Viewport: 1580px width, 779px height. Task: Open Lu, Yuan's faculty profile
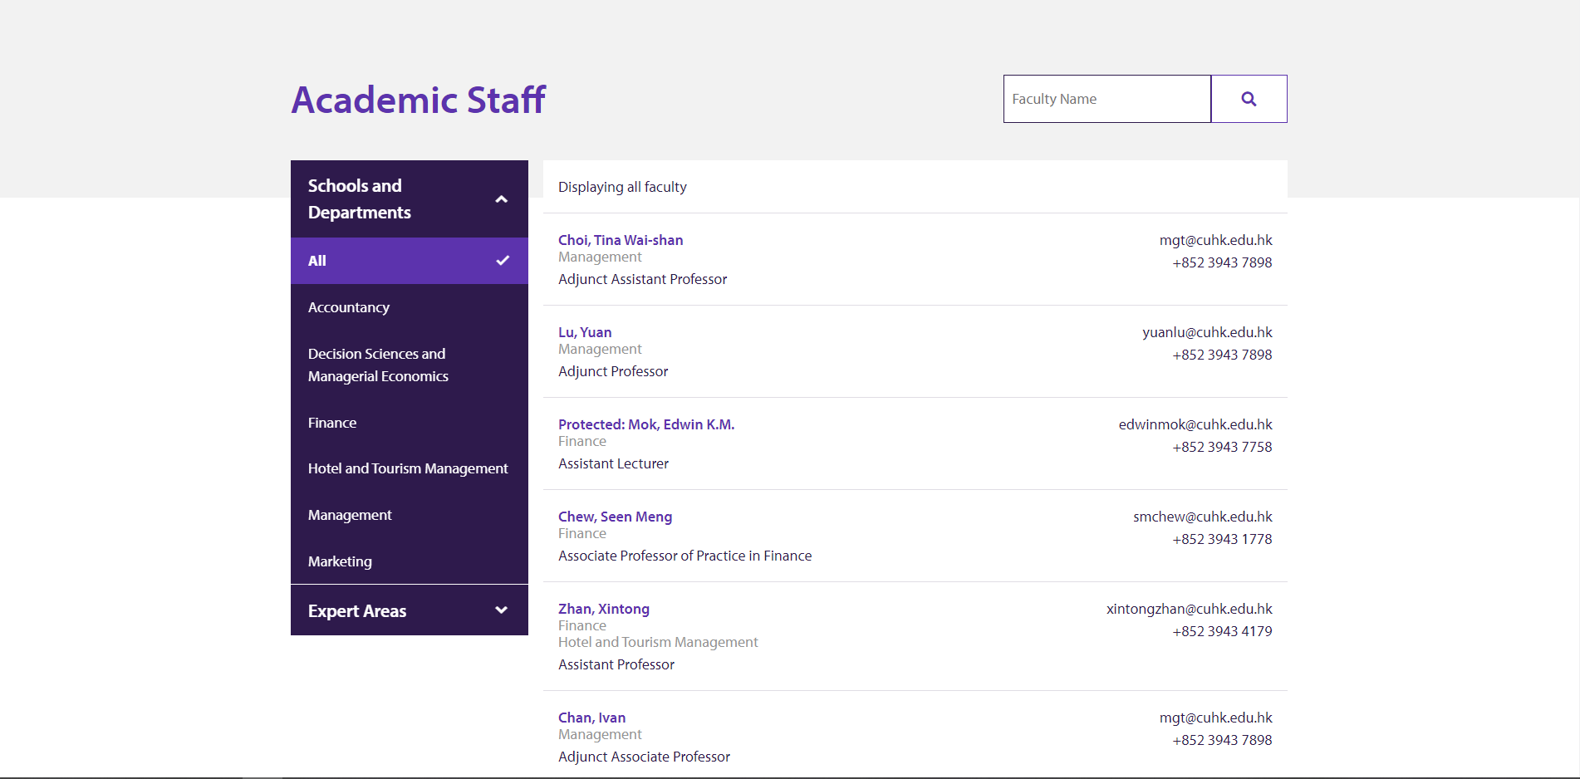point(585,332)
